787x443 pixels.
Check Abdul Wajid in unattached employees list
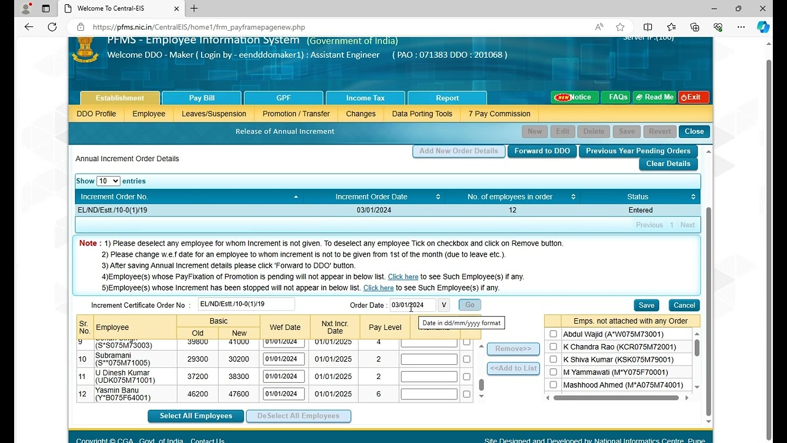pos(553,334)
